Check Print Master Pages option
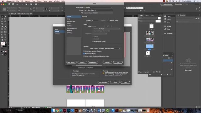Screen dimensions: 201x113 [93, 41]
